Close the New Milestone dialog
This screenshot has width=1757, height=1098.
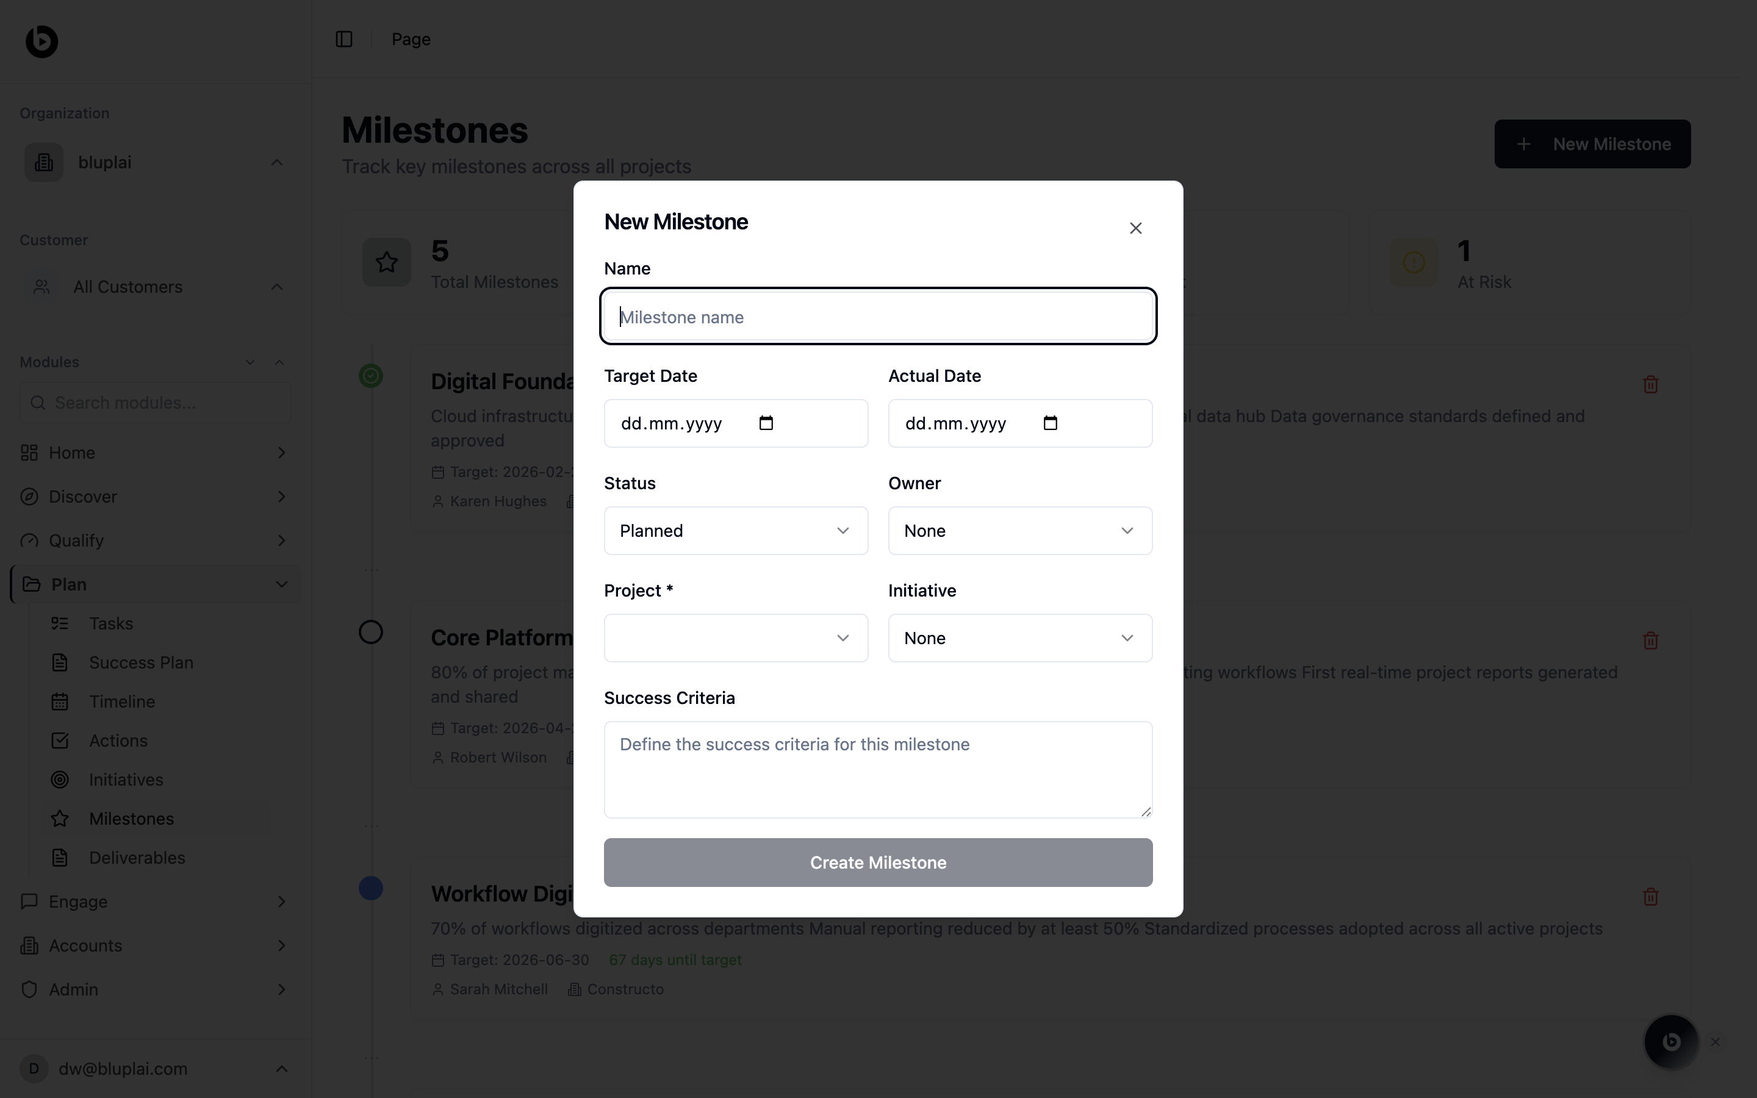coord(1135,228)
